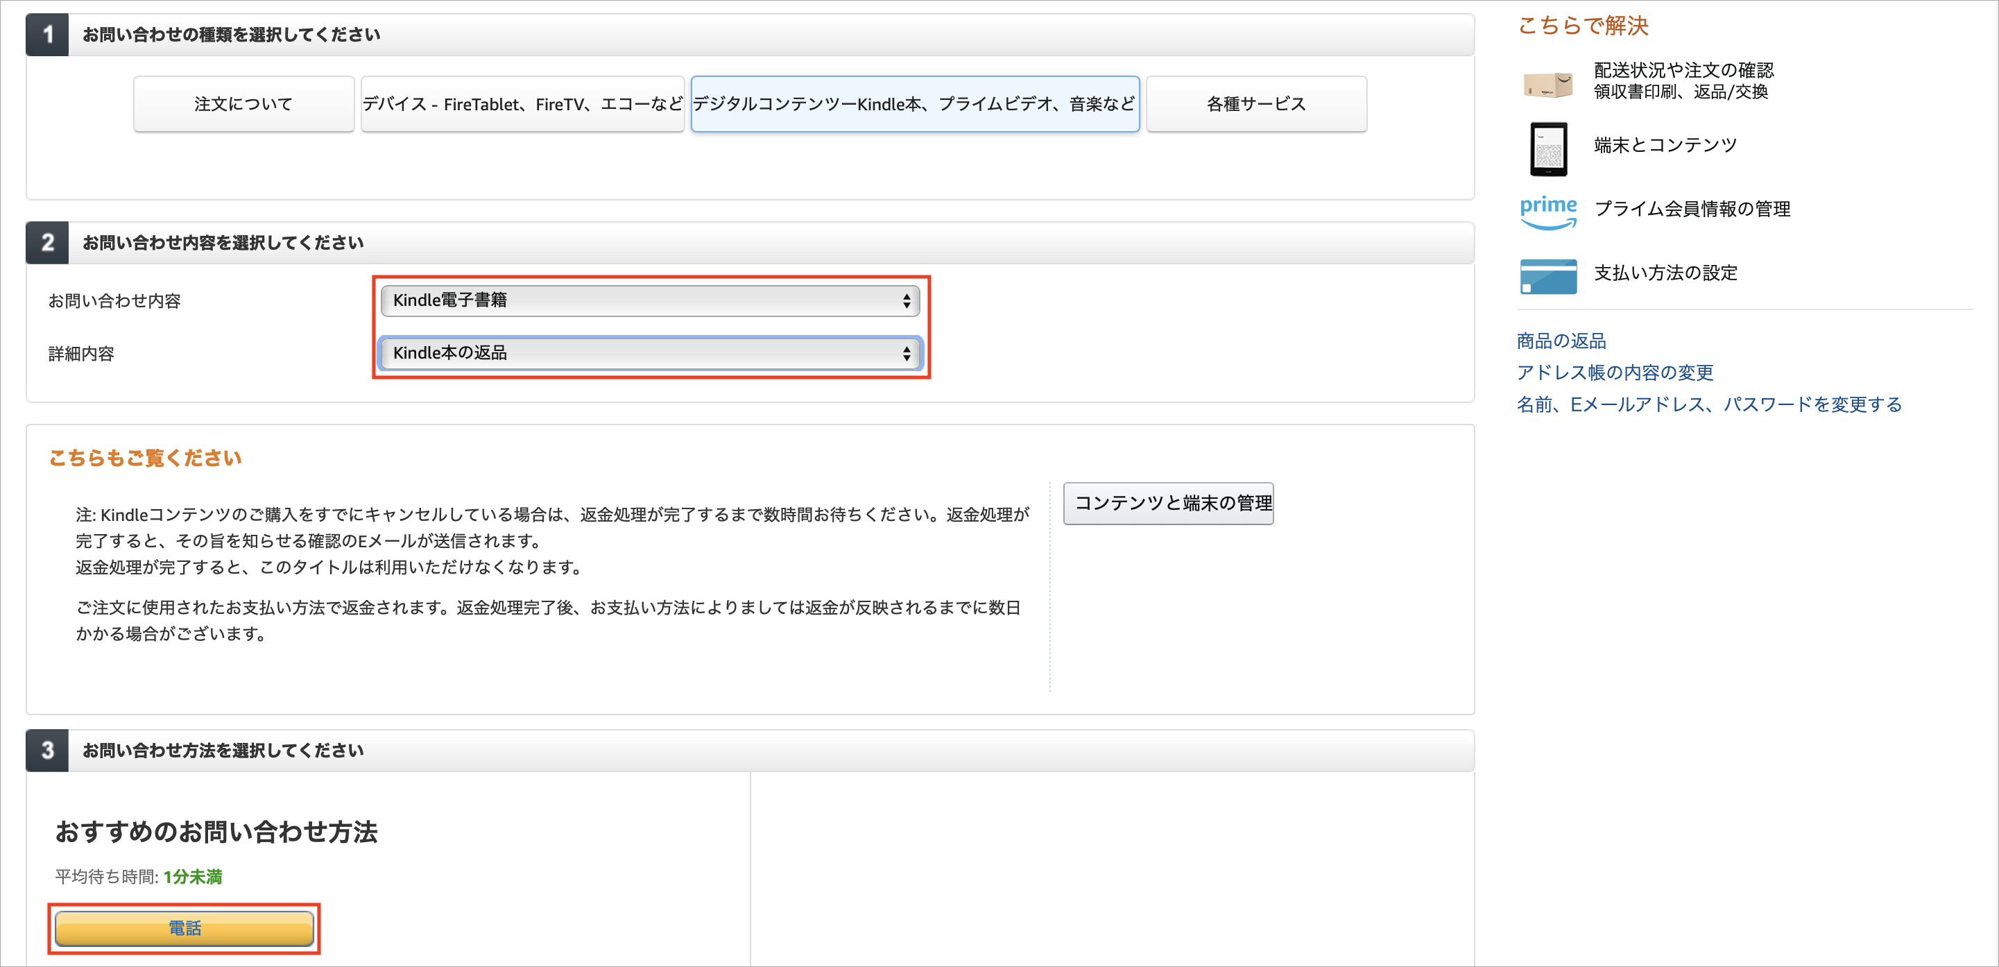
Task: Click the Amazon package box icon
Action: [1548, 83]
